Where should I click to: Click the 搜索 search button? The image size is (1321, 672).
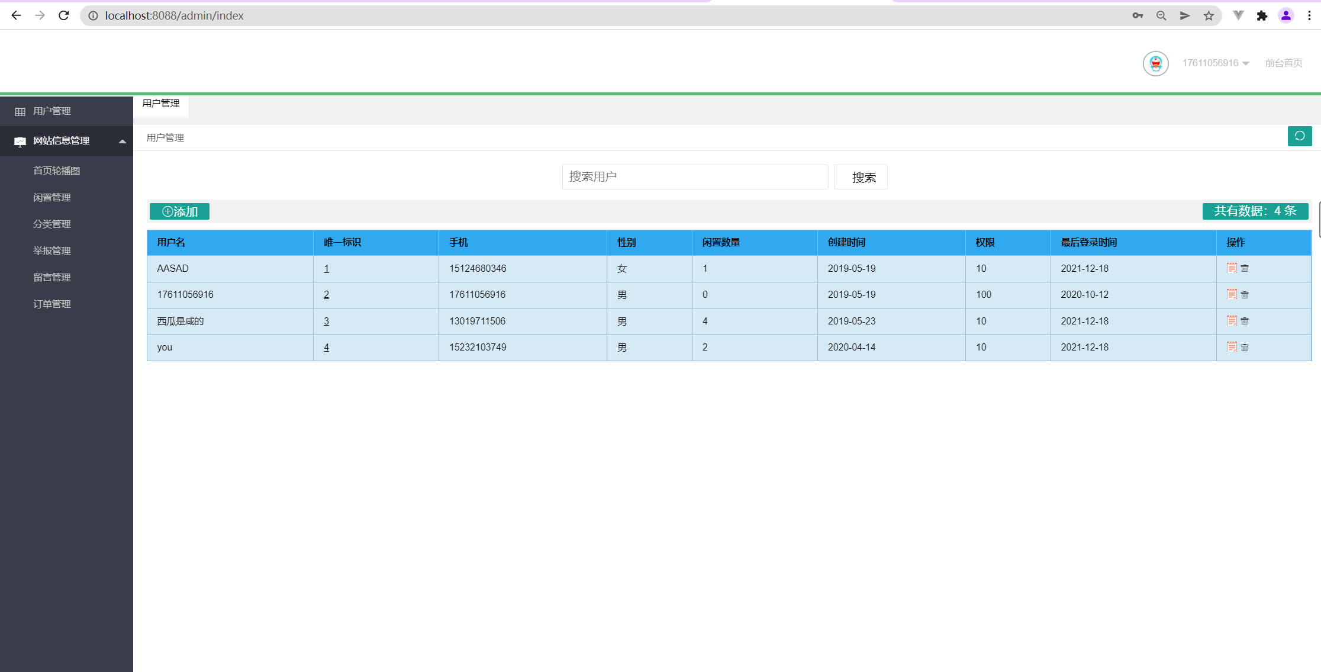(x=861, y=178)
